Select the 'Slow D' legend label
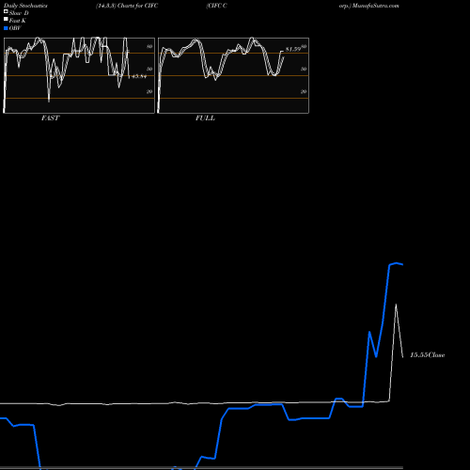 point(19,13)
